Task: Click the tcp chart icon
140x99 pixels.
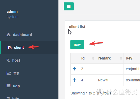Action: [9, 73]
